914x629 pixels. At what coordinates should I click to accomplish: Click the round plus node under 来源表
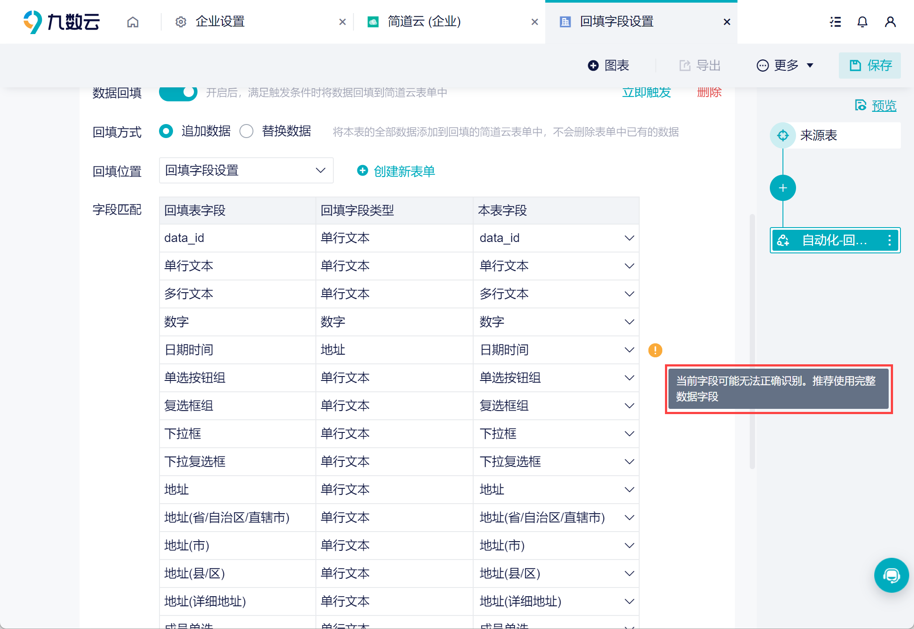782,188
